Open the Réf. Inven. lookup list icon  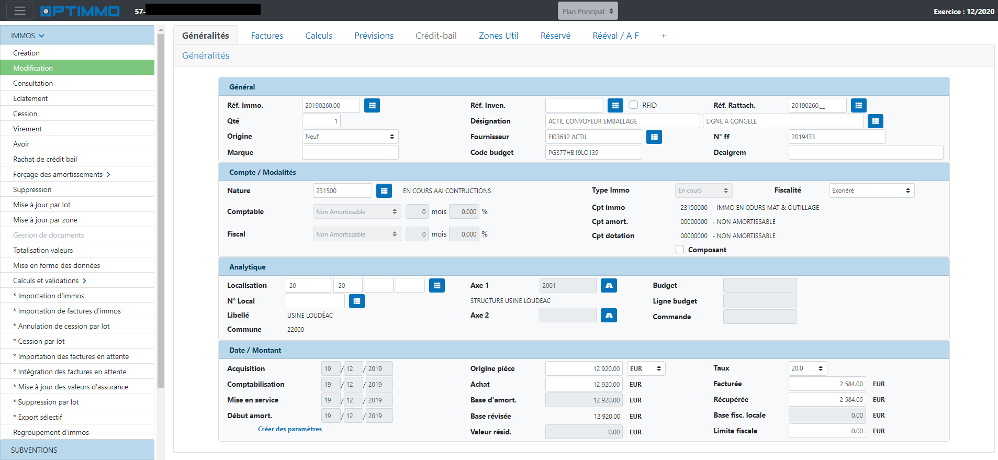click(615, 105)
